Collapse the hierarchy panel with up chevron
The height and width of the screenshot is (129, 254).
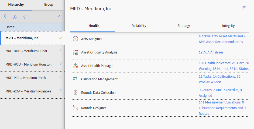60,16
